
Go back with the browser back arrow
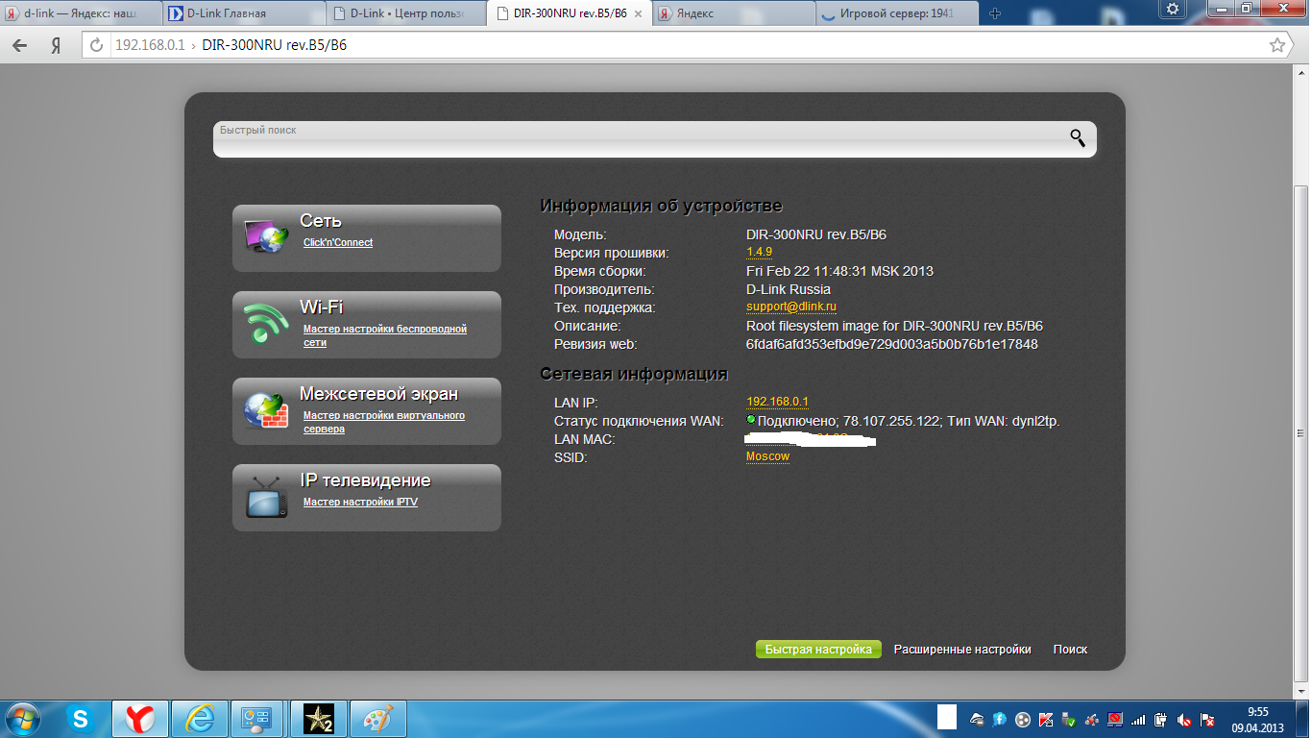[20, 45]
